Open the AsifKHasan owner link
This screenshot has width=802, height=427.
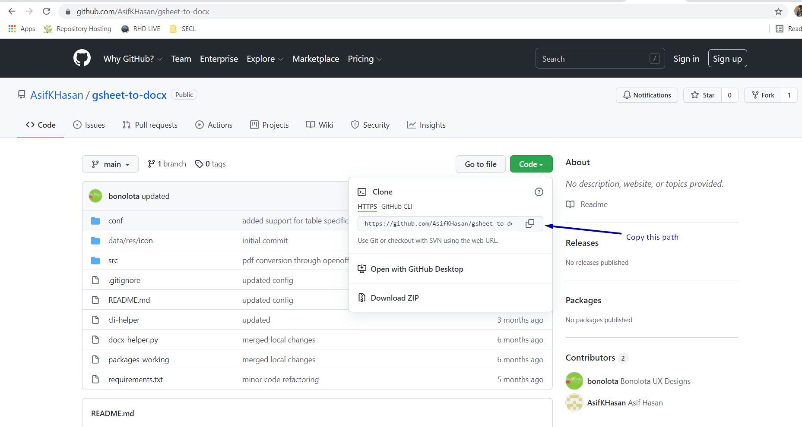(x=57, y=95)
